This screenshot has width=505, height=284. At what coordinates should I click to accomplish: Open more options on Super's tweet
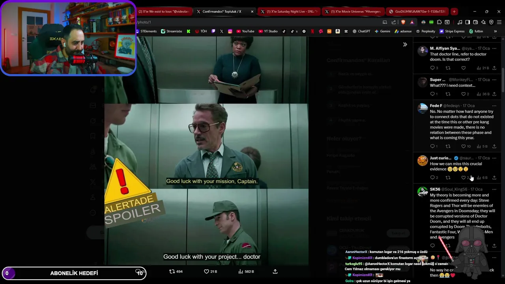click(x=494, y=80)
